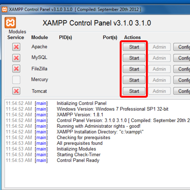Click the 'Checking for prerequisites' log line

click(x=84, y=138)
